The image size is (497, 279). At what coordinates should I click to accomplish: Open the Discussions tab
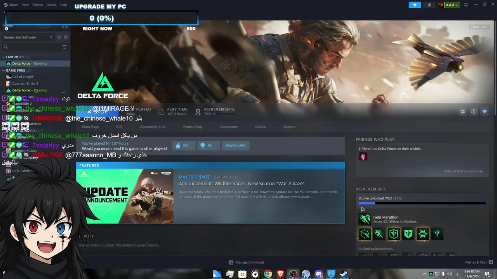(228, 127)
